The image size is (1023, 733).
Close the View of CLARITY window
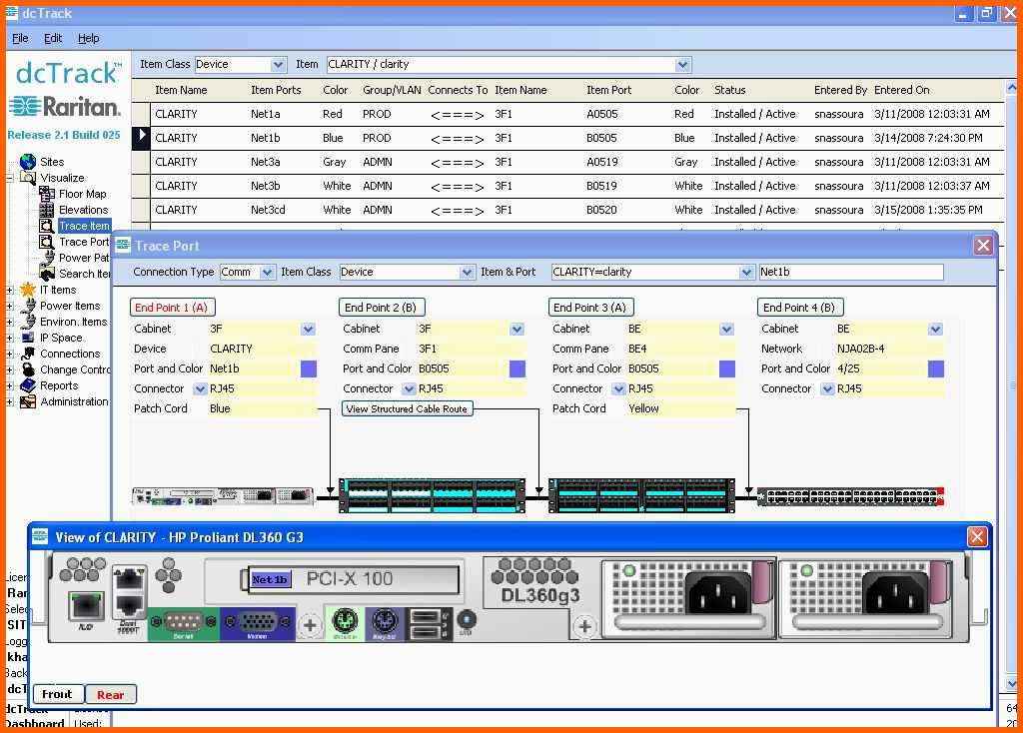(x=977, y=536)
